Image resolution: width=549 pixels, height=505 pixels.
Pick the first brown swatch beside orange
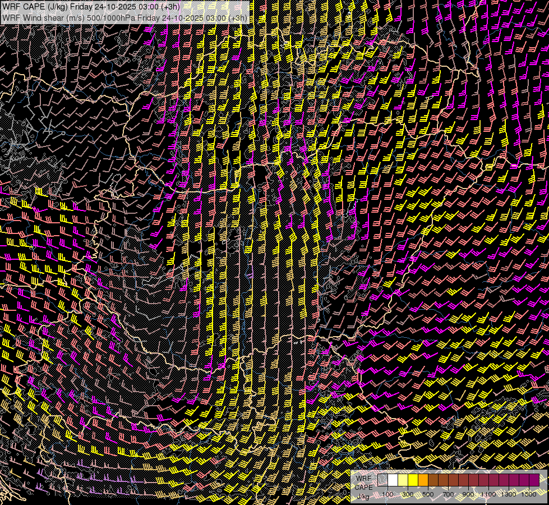click(433, 480)
